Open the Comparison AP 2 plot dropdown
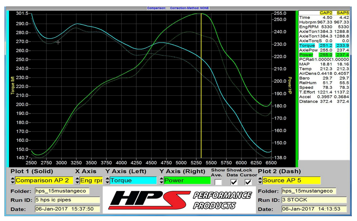The width and height of the screenshot is (357, 221). [x=43, y=181]
